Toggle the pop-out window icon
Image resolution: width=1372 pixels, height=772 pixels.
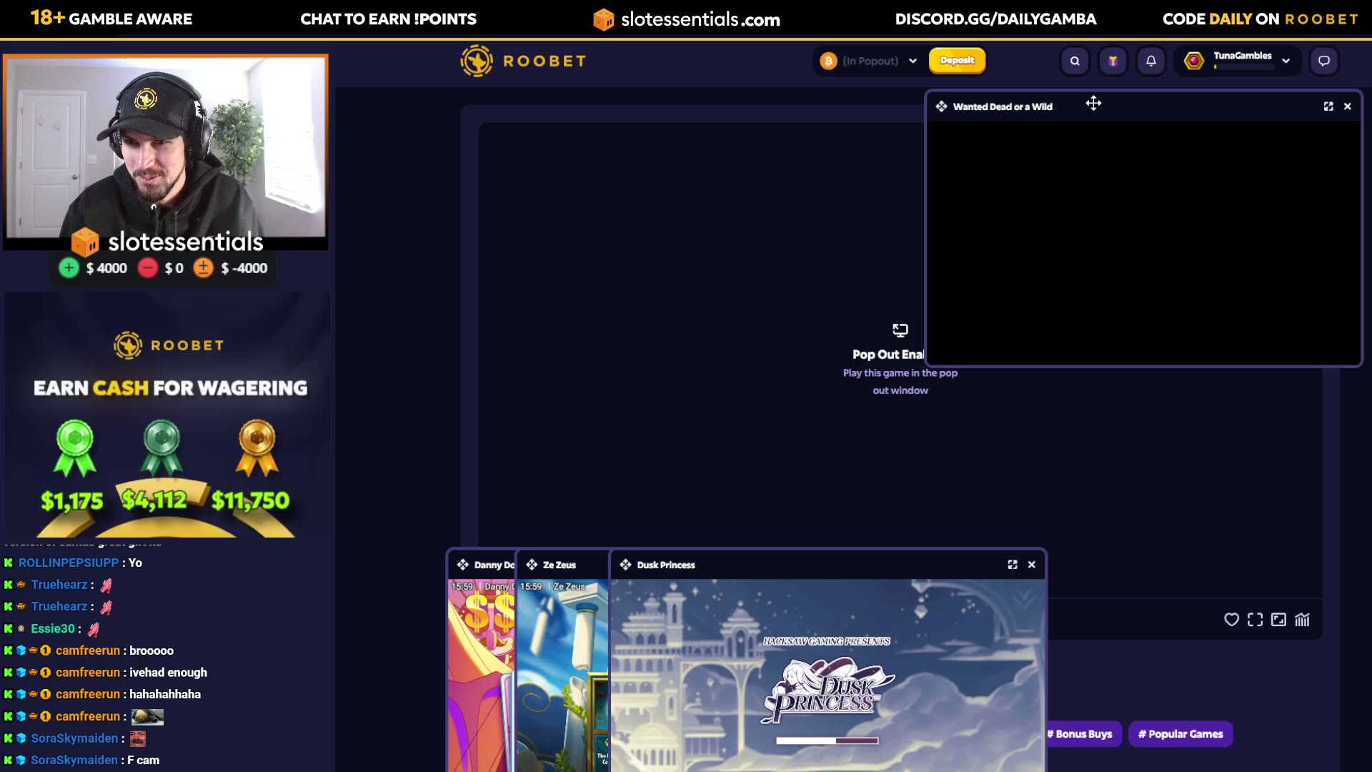pyautogui.click(x=1278, y=620)
